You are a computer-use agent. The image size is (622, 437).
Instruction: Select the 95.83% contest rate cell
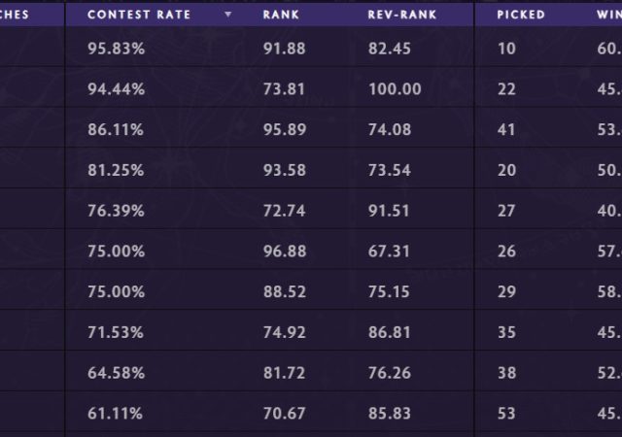pos(115,48)
